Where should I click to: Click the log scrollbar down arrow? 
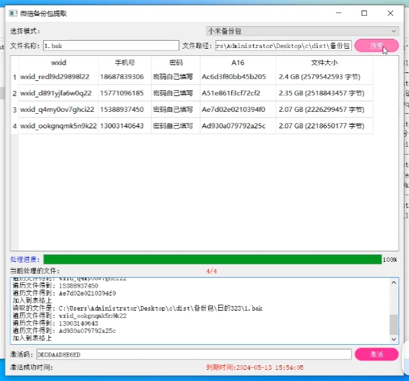(x=394, y=339)
